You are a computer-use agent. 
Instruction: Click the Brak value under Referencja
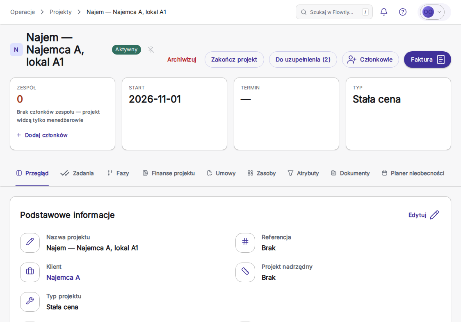coord(268,248)
